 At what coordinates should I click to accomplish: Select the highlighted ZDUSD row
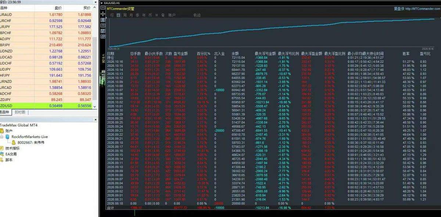[46, 106]
